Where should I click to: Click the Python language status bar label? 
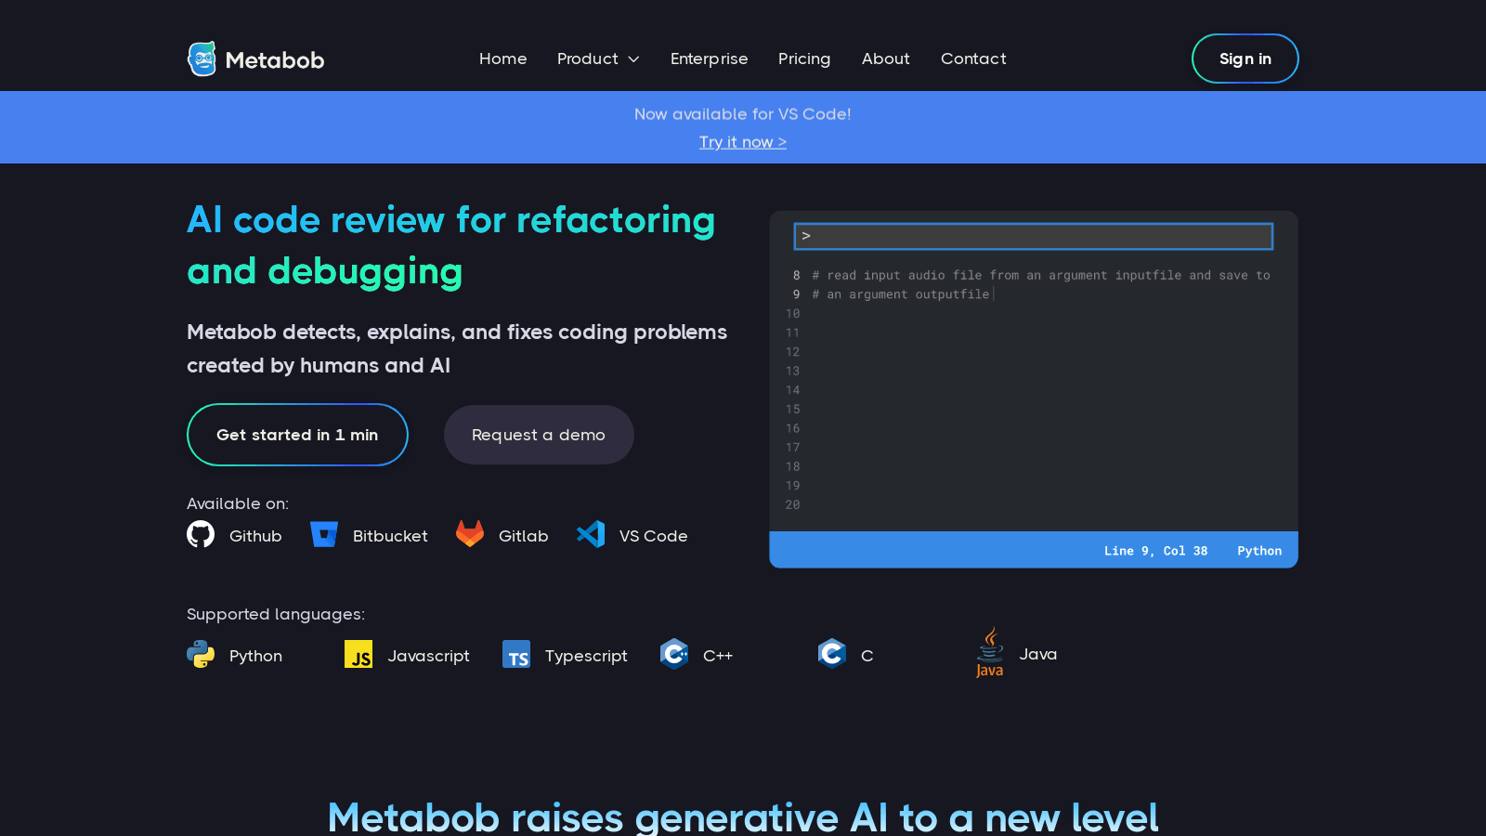click(1259, 551)
